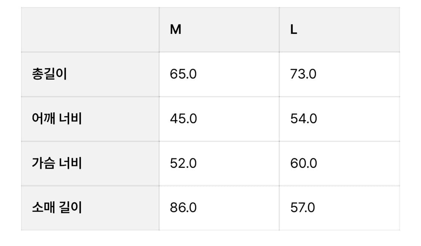421x246 pixels.
Task: Tap the L size sleeve length measurement
Action: point(303,207)
